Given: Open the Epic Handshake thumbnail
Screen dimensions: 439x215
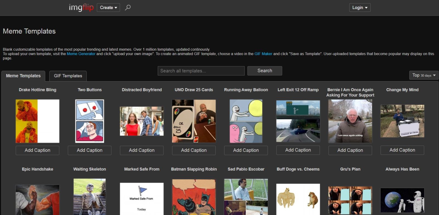Looking at the screenshot, I should point(38,200).
